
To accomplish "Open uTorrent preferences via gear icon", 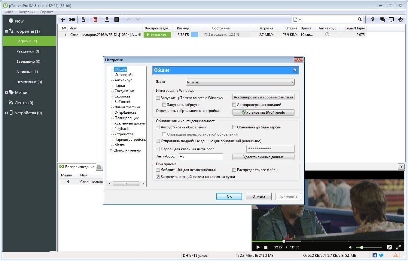I will pos(400,19).
